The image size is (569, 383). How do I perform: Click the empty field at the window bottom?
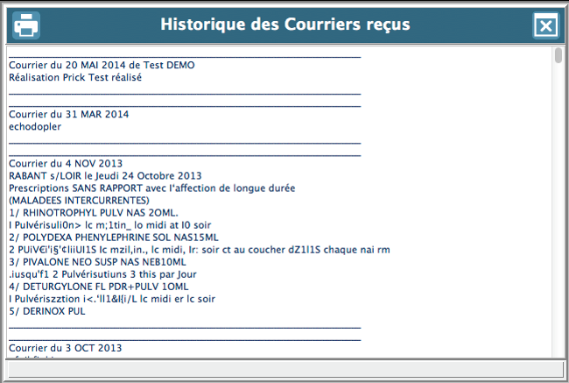pos(278,368)
